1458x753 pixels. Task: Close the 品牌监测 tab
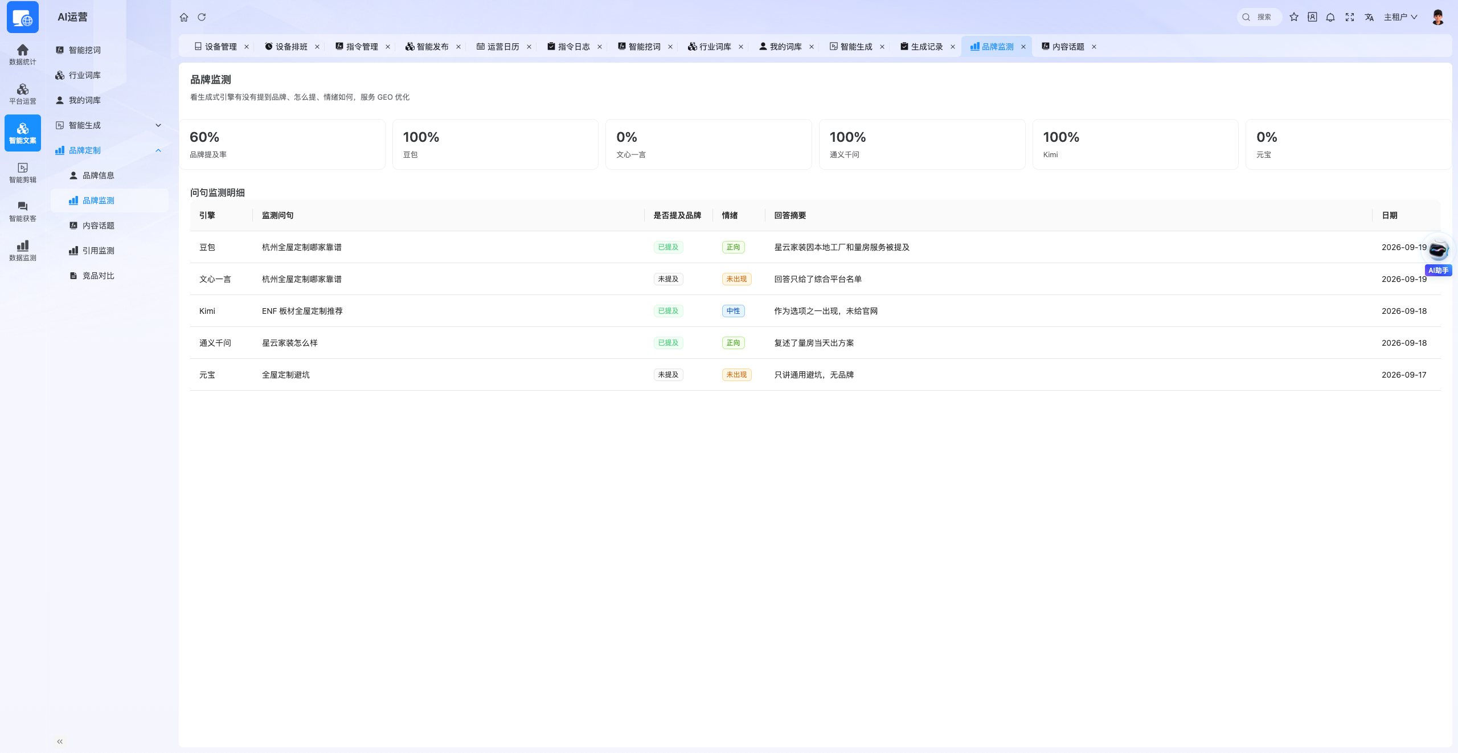pos(1023,47)
